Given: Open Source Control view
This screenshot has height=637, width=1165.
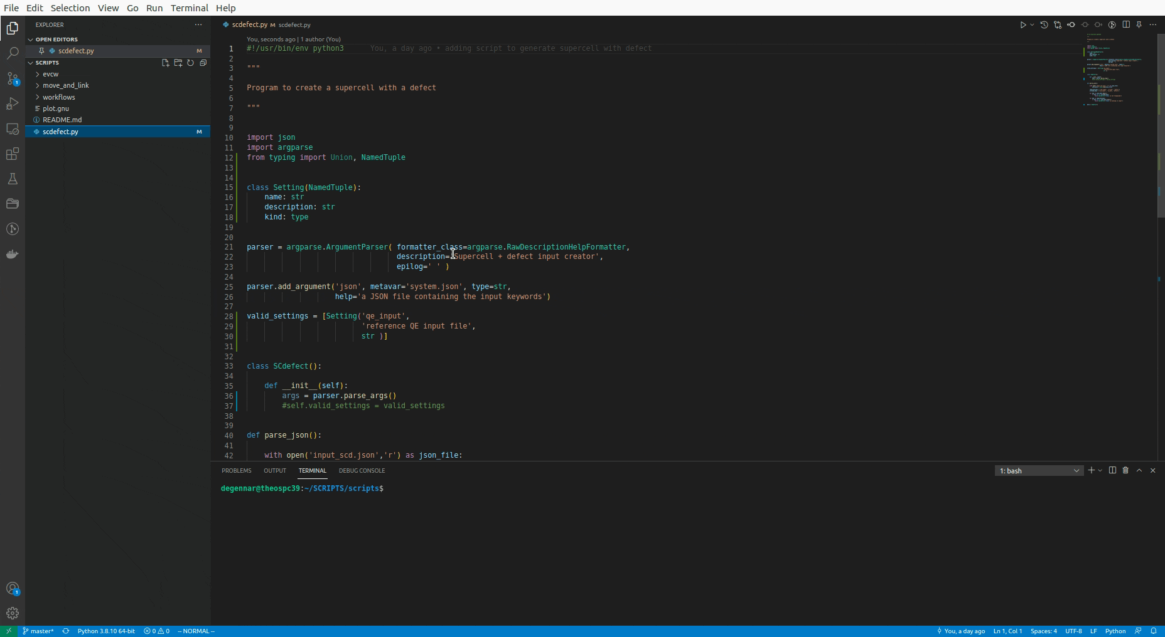Looking at the screenshot, I should (13, 78).
